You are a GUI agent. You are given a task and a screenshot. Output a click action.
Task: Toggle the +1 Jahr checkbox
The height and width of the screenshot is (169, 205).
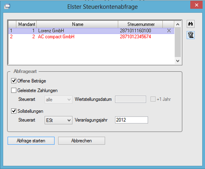tap(153, 99)
